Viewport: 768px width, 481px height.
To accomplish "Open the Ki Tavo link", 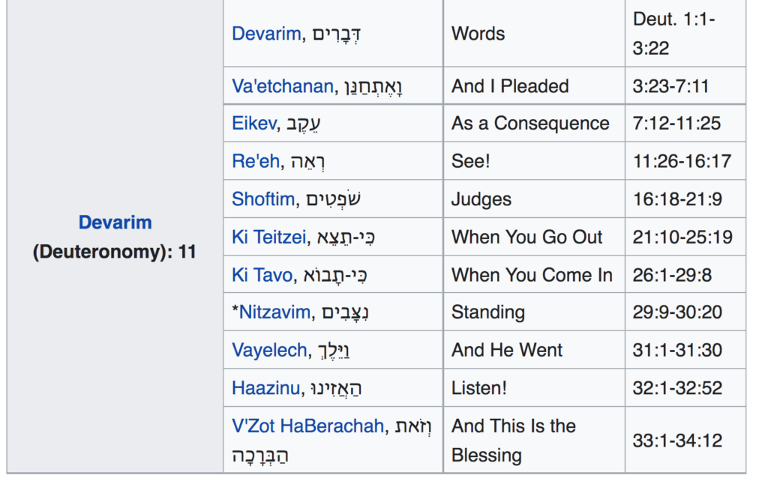I will (262, 275).
